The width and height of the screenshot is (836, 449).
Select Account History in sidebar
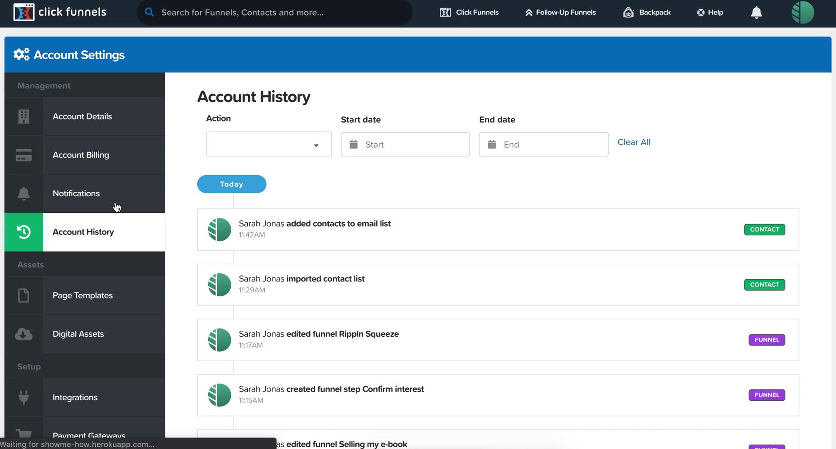[x=85, y=232]
